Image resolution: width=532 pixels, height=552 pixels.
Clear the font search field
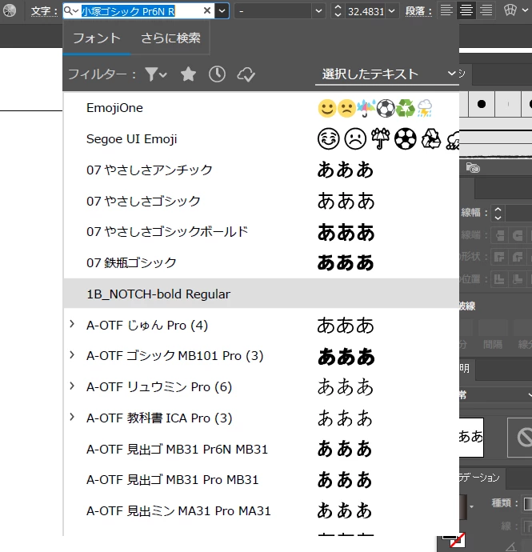pyautogui.click(x=207, y=11)
